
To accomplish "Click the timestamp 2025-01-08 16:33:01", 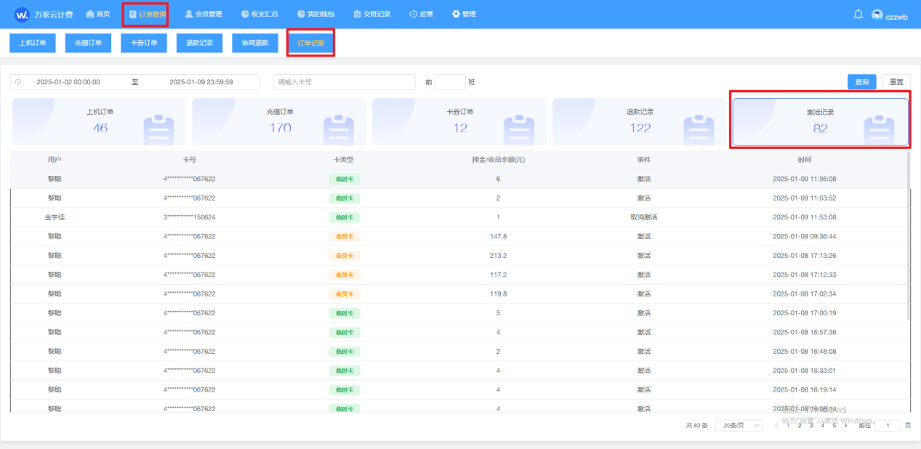I will pyautogui.click(x=804, y=370).
